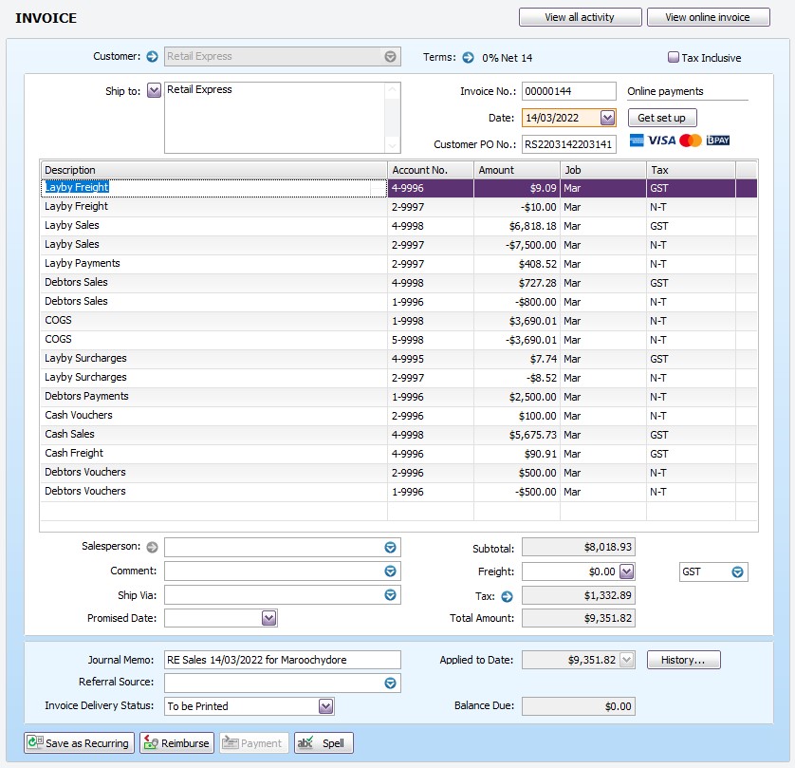Click the $727.28 amount cell

[517, 283]
